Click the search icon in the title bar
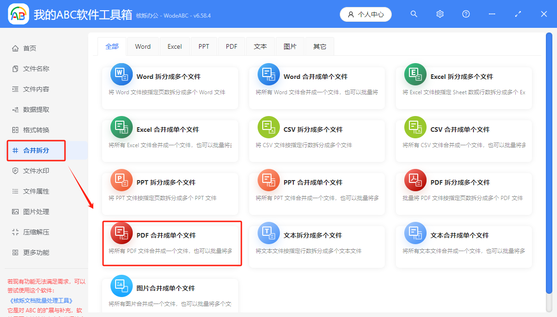This screenshot has width=557, height=317. click(414, 14)
